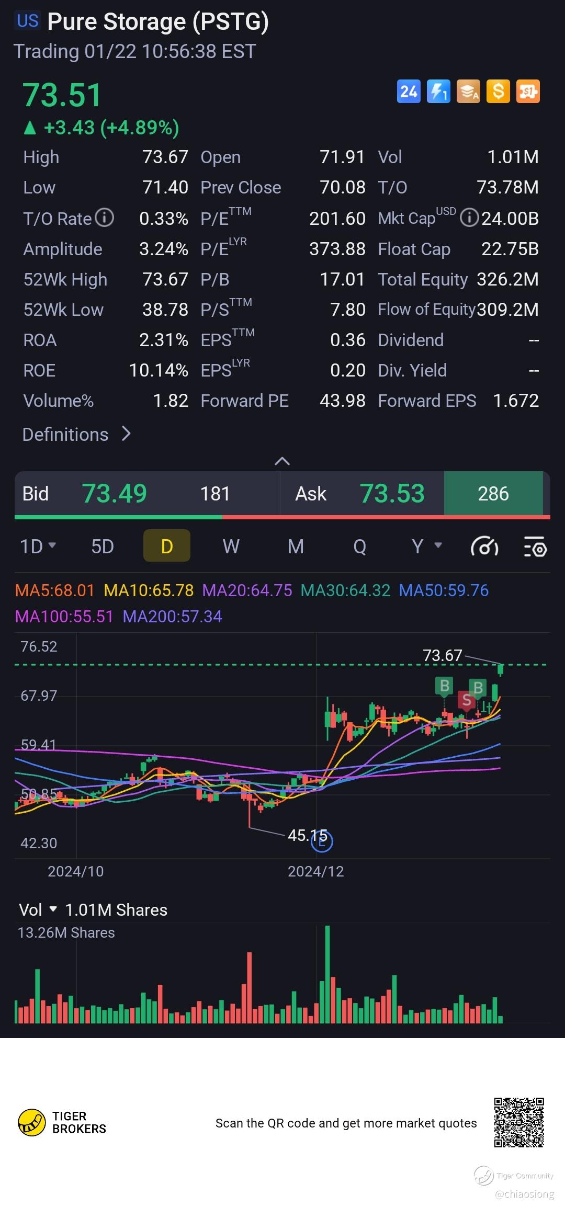Tap the P/E TTM value 201.60
Image resolution: width=565 pixels, height=1207 pixels.
tap(337, 219)
